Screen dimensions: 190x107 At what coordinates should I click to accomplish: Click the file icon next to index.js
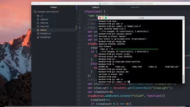(38, 30)
